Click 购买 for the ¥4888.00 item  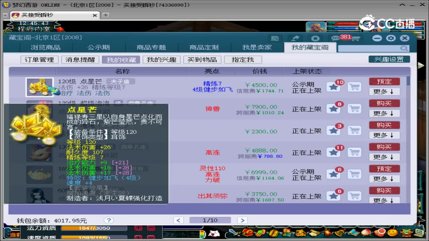pyautogui.click(x=384, y=147)
